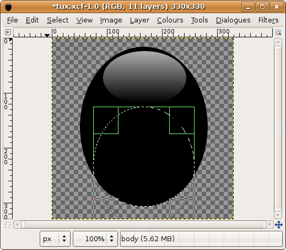
Task: Open the Layer menu
Action: click(139, 20)
